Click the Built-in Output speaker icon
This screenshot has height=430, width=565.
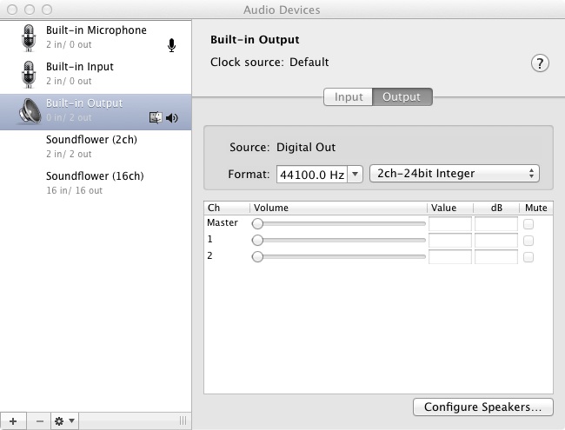point(30,111)
